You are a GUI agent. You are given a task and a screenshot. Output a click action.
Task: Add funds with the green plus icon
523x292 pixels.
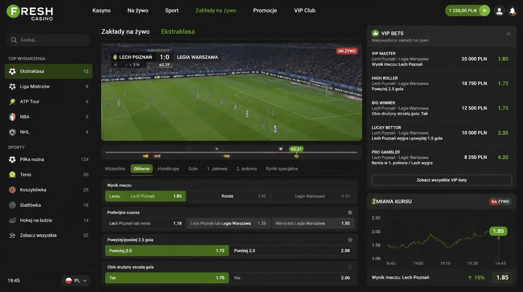click(484, 11)
